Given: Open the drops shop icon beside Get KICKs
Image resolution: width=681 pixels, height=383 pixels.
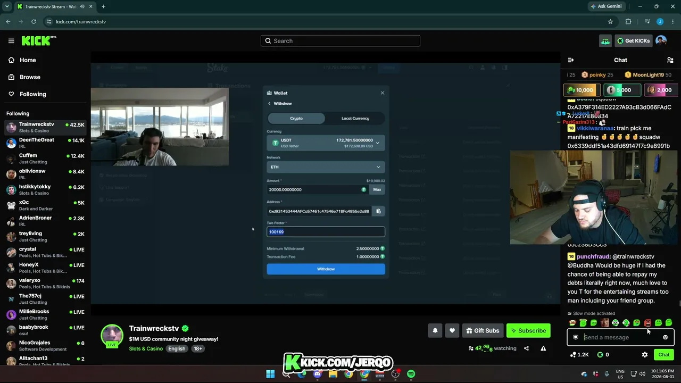Looking at the screenshot, I should pos(605,41).
